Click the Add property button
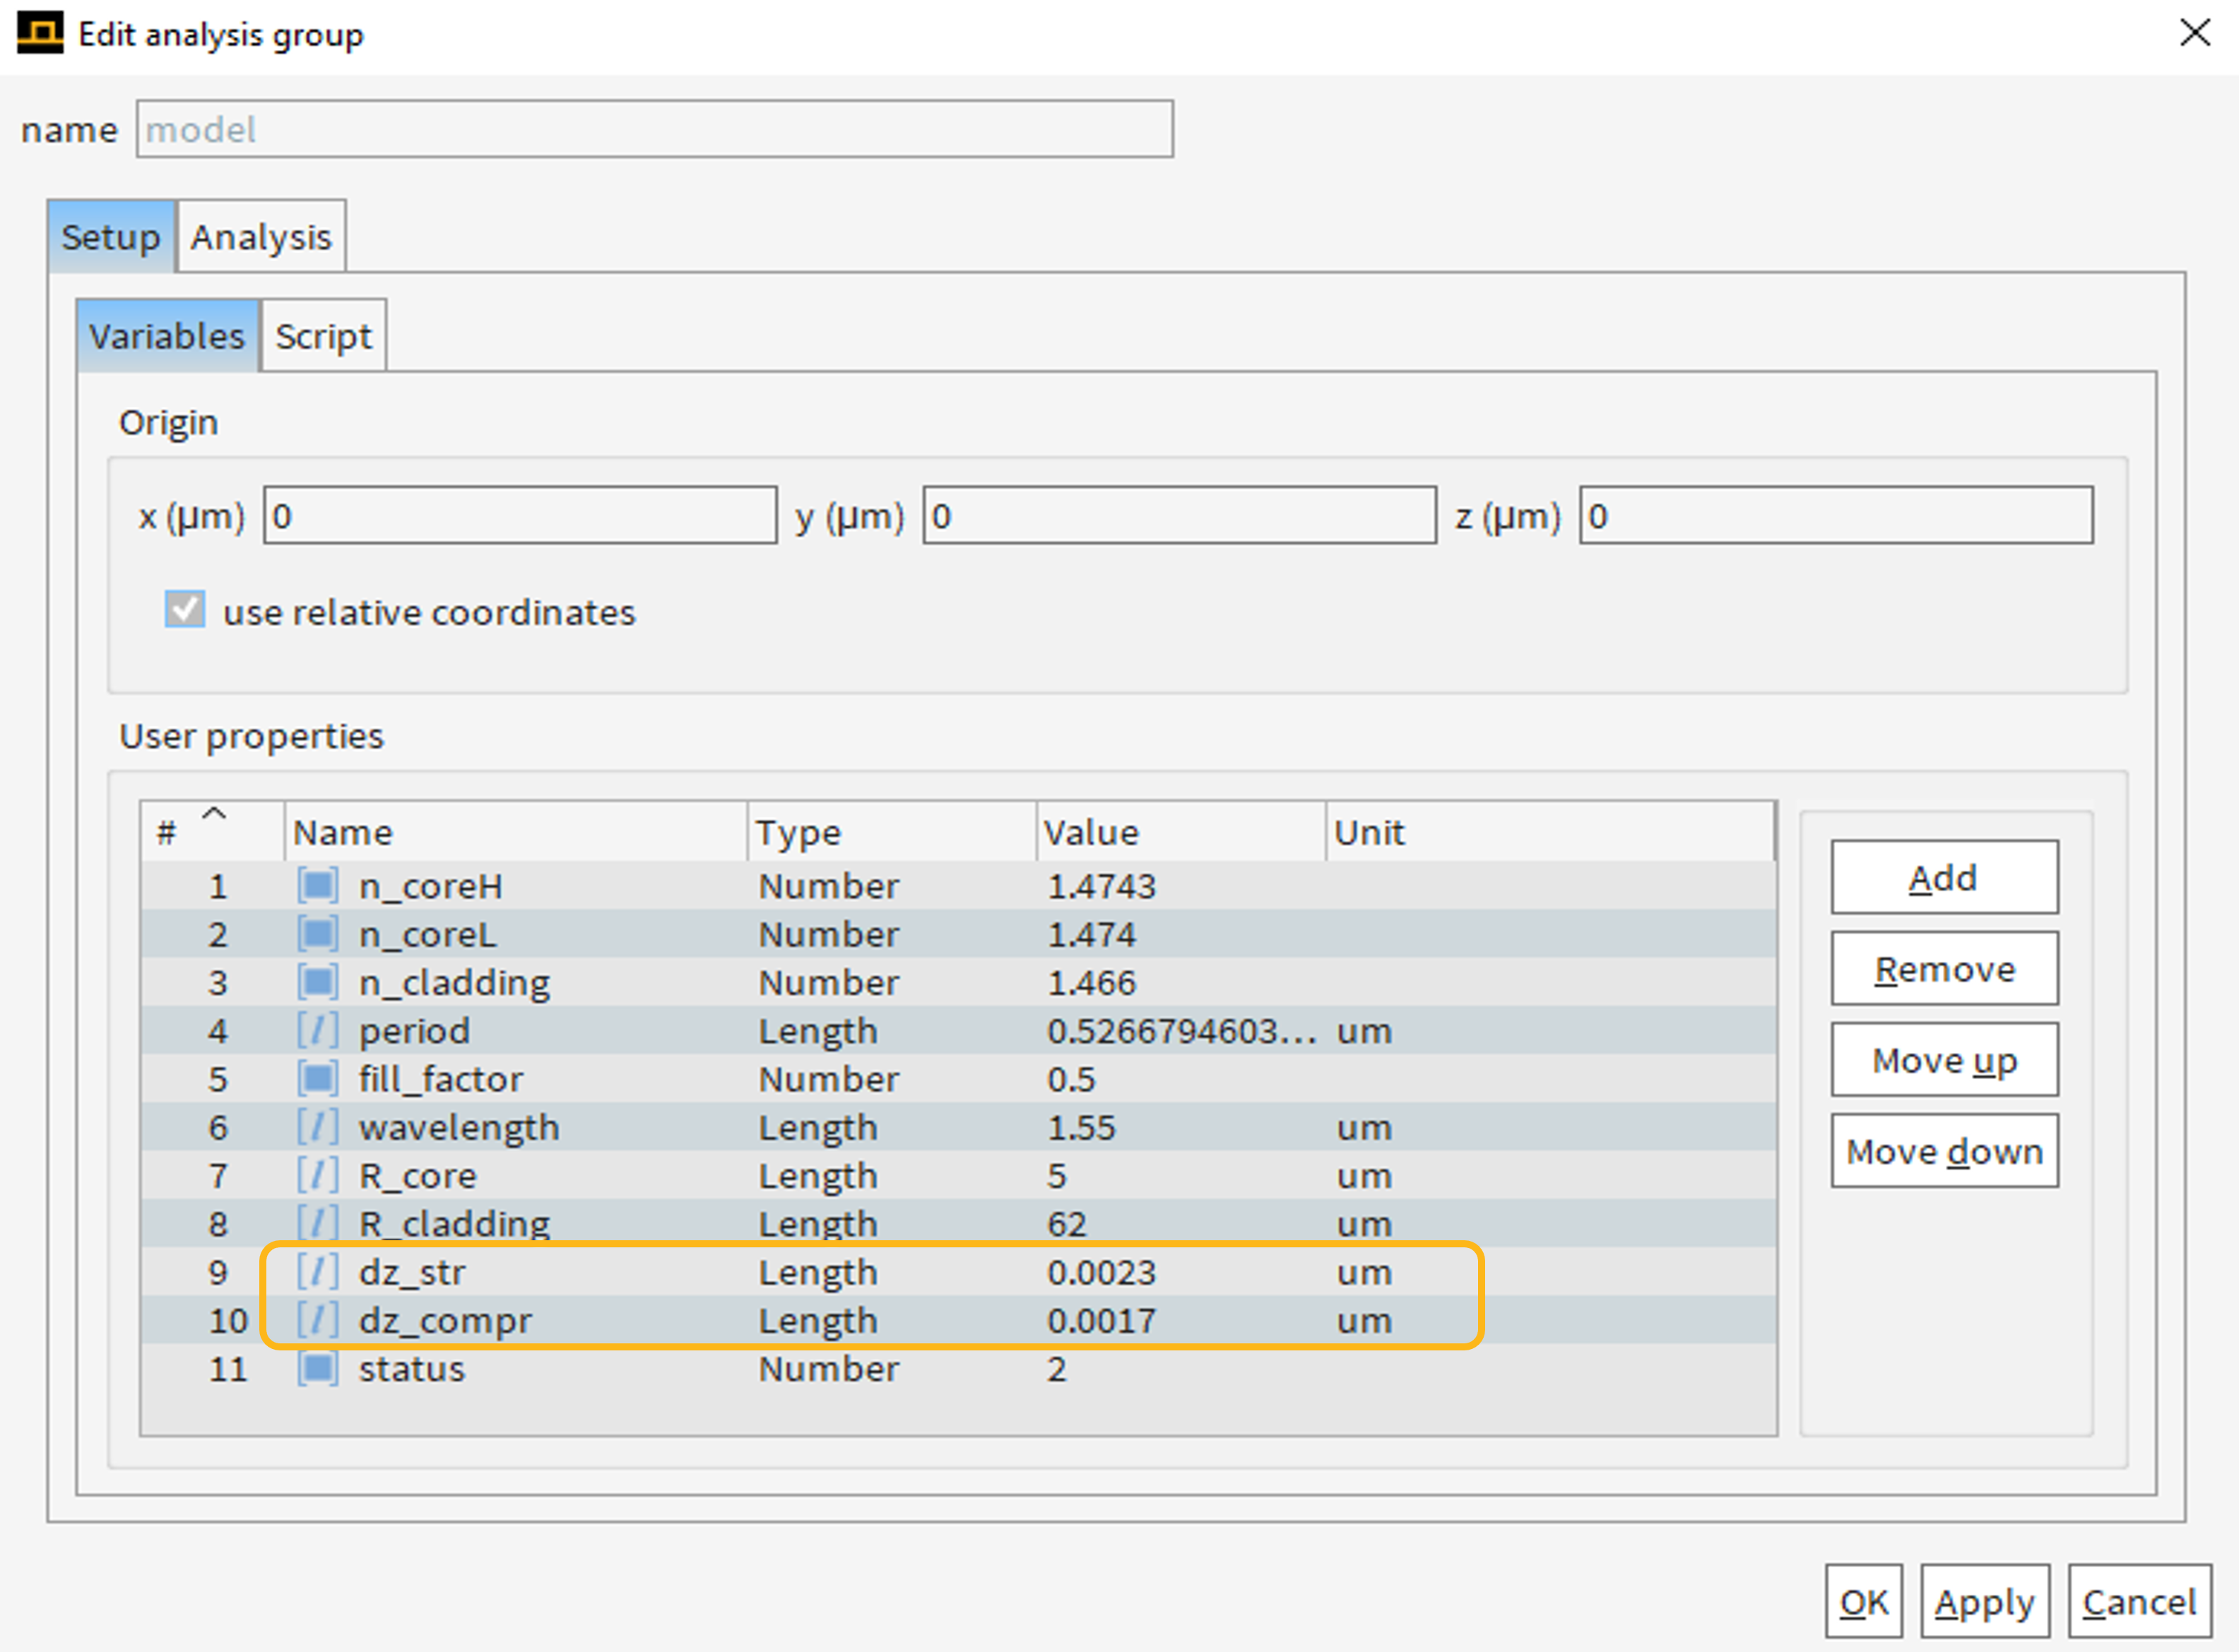The width and height of the screenshot is (2239, 1652). pyautogui.click(x=1944, y=877)
